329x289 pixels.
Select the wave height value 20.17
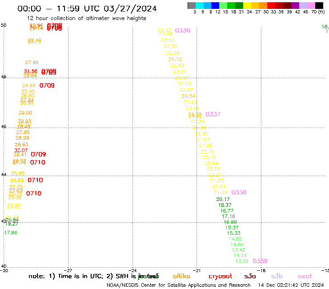(223, 199)
